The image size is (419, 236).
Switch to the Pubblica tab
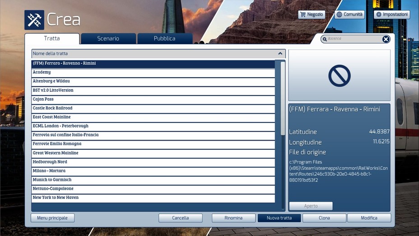165,38
